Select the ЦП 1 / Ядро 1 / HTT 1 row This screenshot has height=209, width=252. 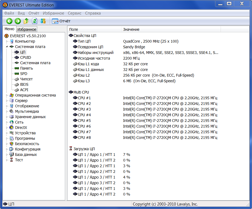tap(102, 155)
